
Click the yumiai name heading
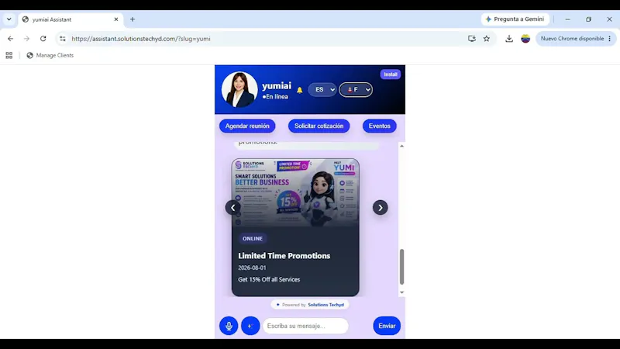pyautogui.click(x=277, y=86)
